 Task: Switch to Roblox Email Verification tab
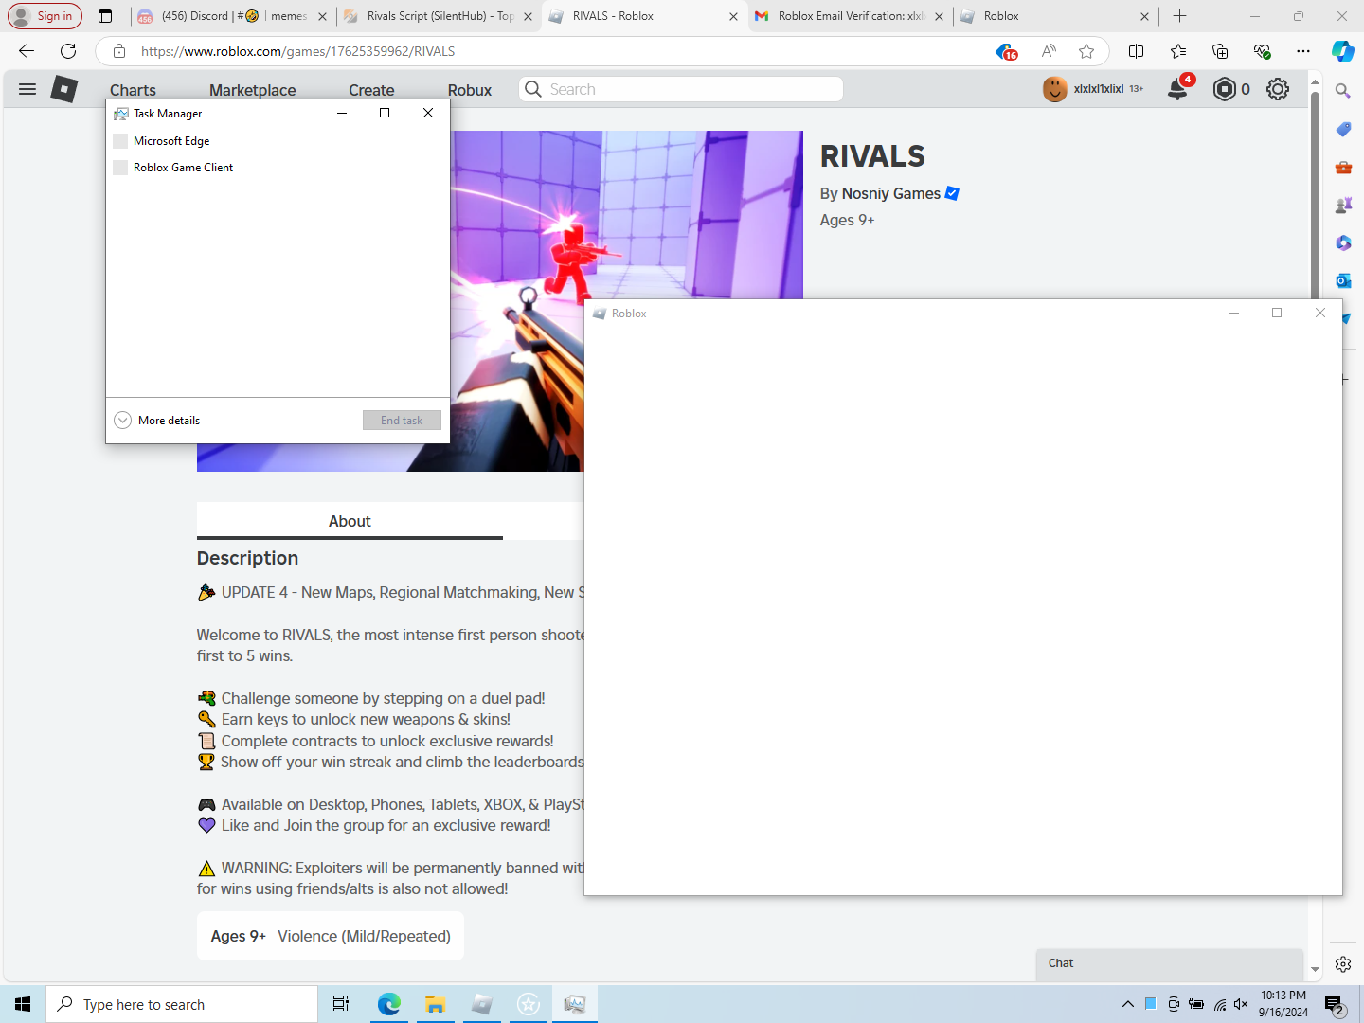click(852, 16)
